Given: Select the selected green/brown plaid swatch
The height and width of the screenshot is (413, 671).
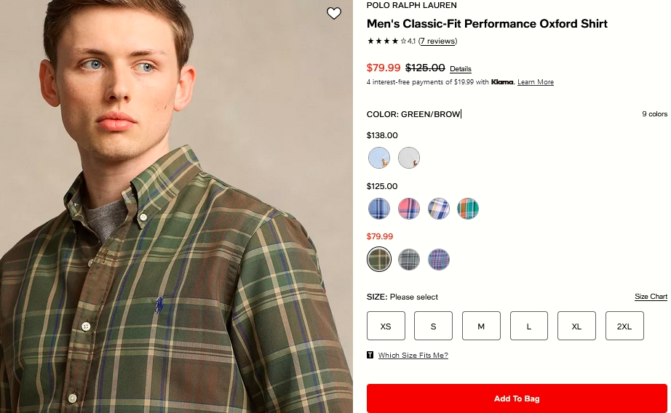Looking at the screenshot, I should click(x=379, y=260).
